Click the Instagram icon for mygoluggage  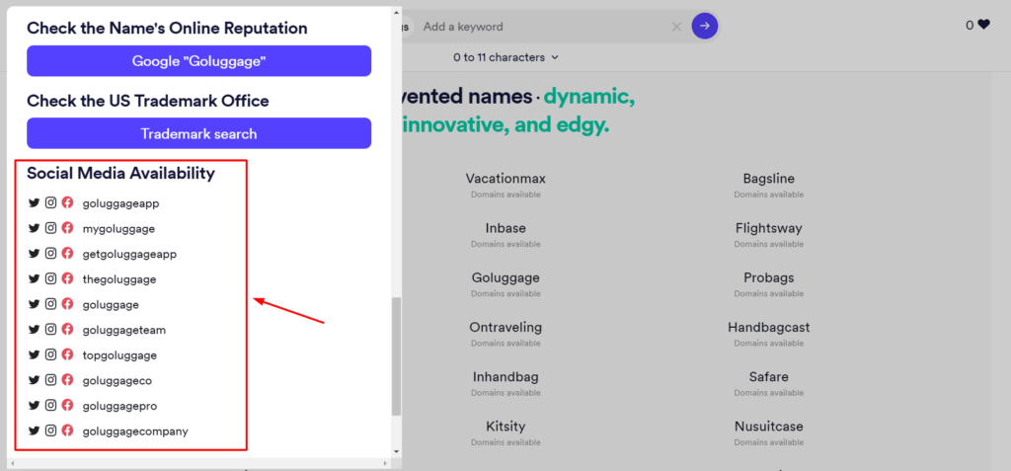(x=50, y=228)
